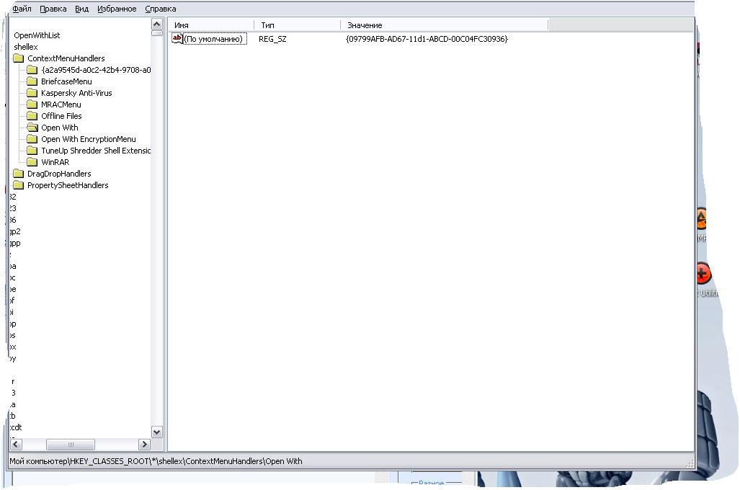Click the string value 'ab' icon
This screenshot has height=490, width=740.
click(x=177, y=39)
